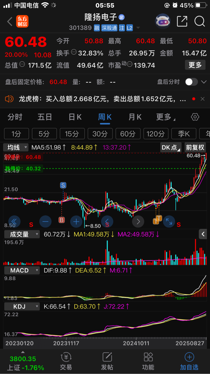Tap the red B buy marker
This screenshot has width=210, height=374.
(x=62, y=220)
